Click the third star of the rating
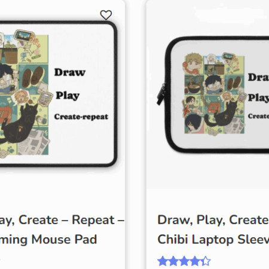Viewport: 269px width, 269px height. point(184,261)
